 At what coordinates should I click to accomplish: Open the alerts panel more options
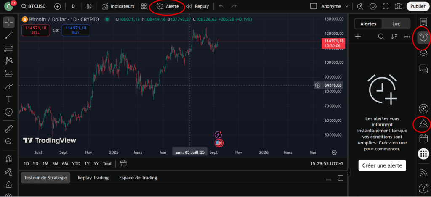(x=407, y=37)
